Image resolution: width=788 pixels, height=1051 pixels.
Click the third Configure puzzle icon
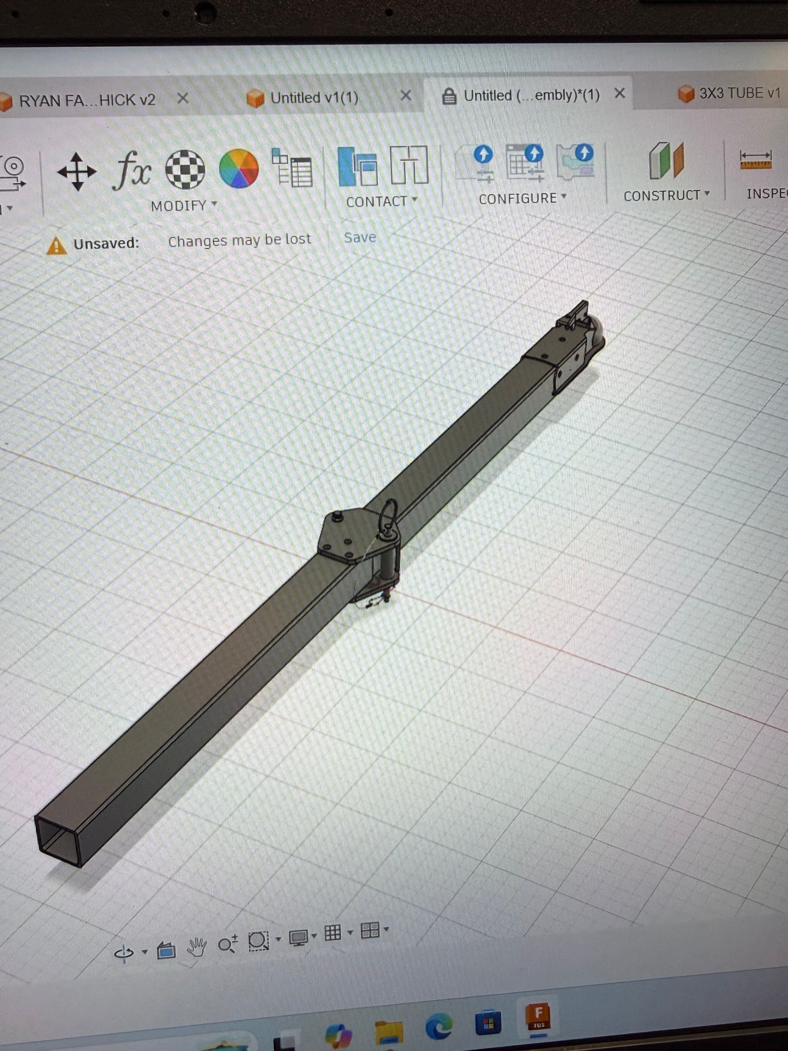[x=575, y=161]
